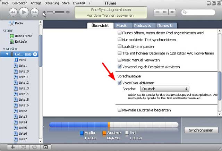Open playlist Liste11
Viewport: 222px width, 151px height.
pos(21,77)
